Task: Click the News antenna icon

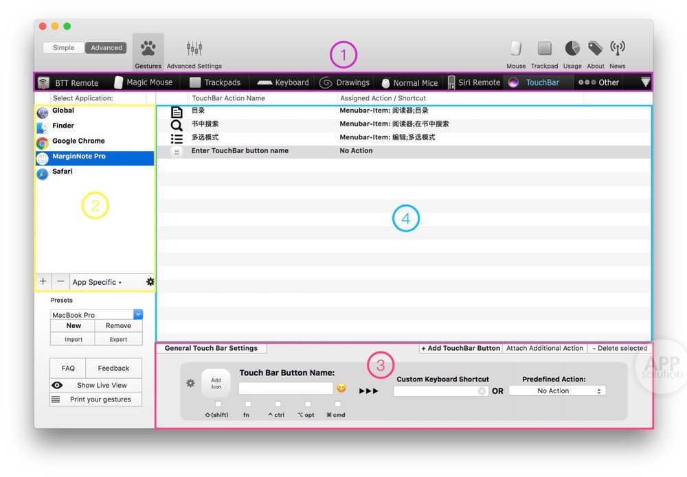Action: pyautogui.click(x=617, y=49)
